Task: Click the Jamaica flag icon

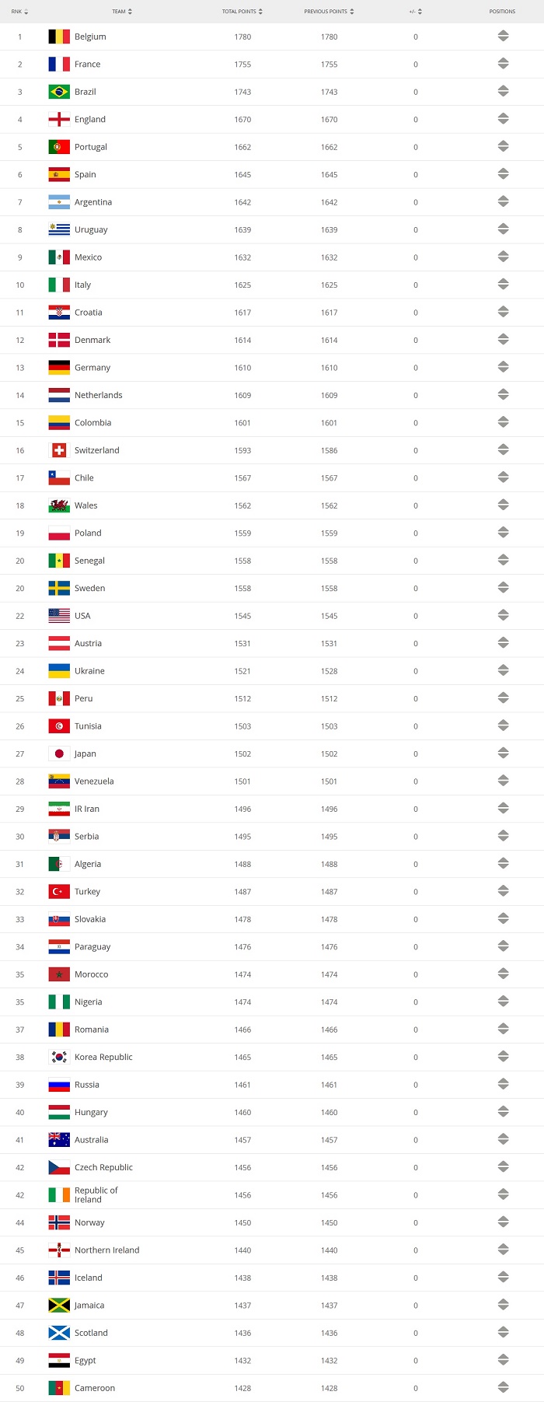Action: [x=59, y=1305]
